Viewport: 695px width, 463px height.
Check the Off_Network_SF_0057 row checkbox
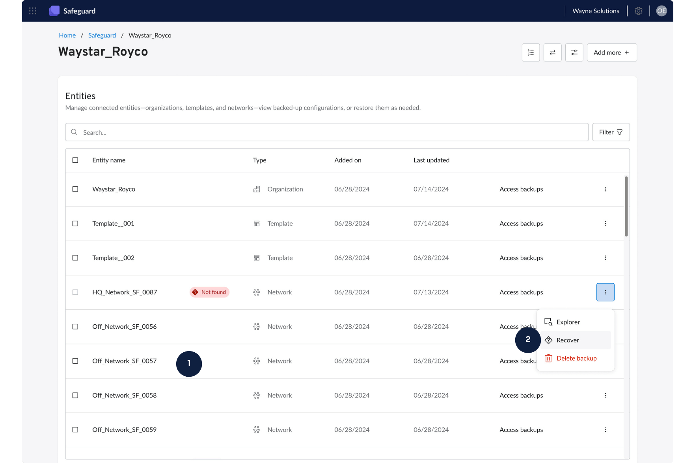(x=75, y=361)
